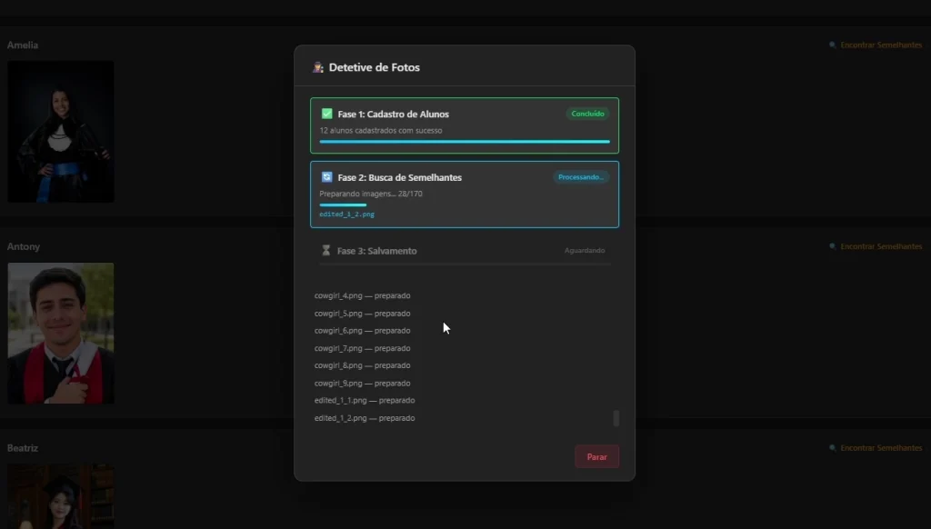Click the magnifier icon beside Antony's Encontrar Semelhantes

[x=833, y=246]
